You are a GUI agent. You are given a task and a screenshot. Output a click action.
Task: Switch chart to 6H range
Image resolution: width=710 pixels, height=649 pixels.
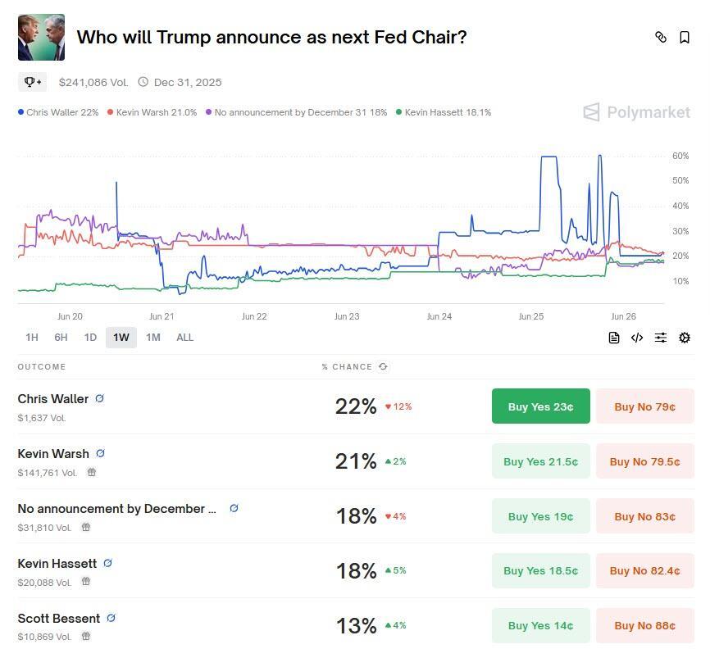point(61,337)
